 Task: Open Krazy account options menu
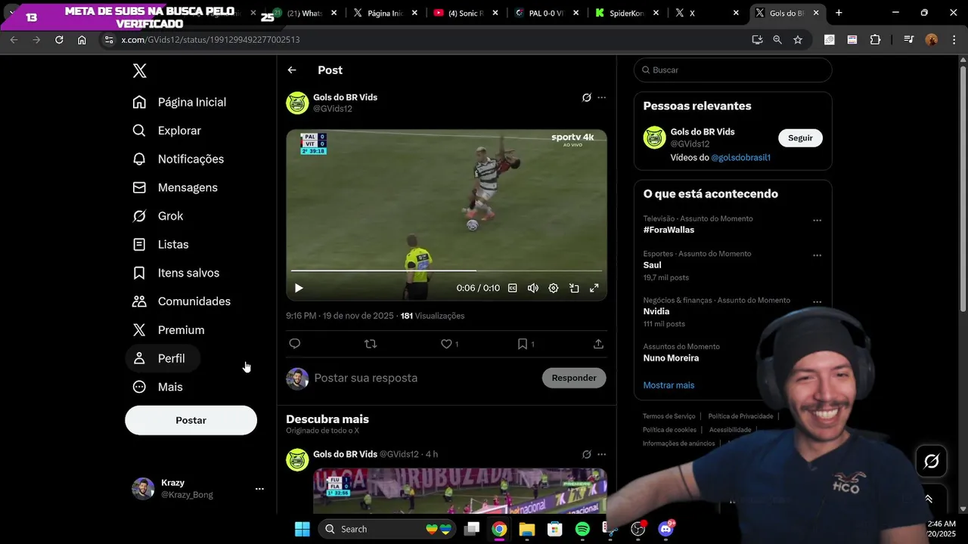(259, 489)
